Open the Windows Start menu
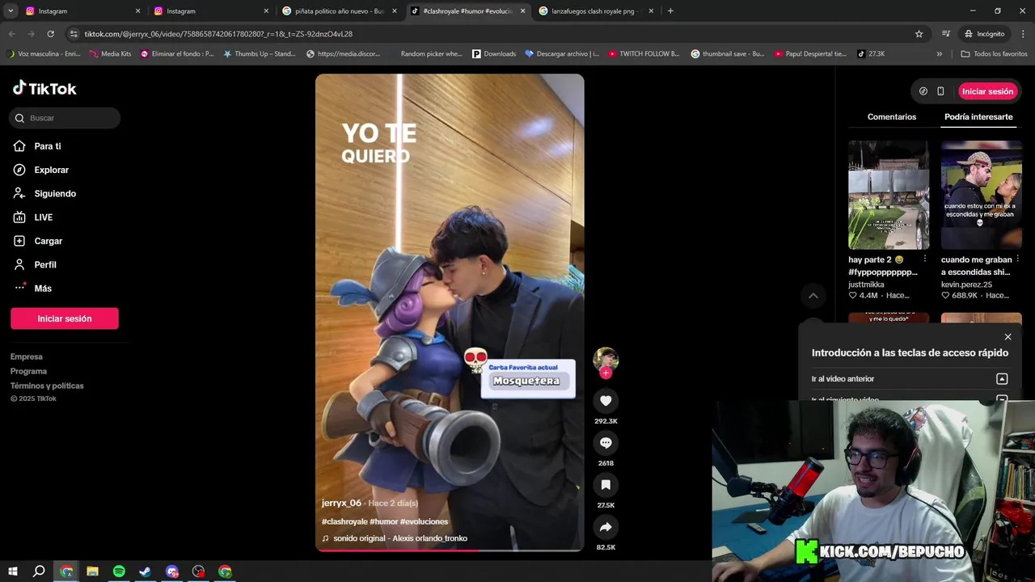The width and height of the screenshot is (1035, 582). pos(13,571)
